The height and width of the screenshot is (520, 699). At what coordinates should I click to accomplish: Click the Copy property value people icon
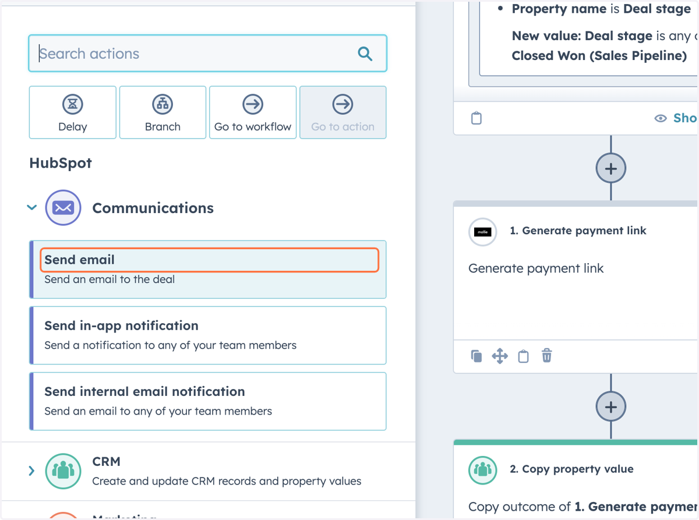point(482,470)
